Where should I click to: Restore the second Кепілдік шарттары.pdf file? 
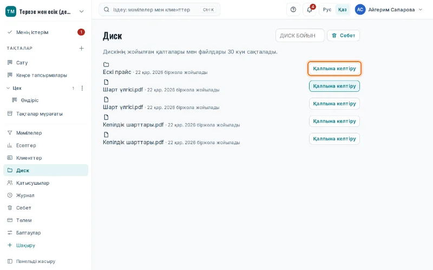[x=334, y=139]
